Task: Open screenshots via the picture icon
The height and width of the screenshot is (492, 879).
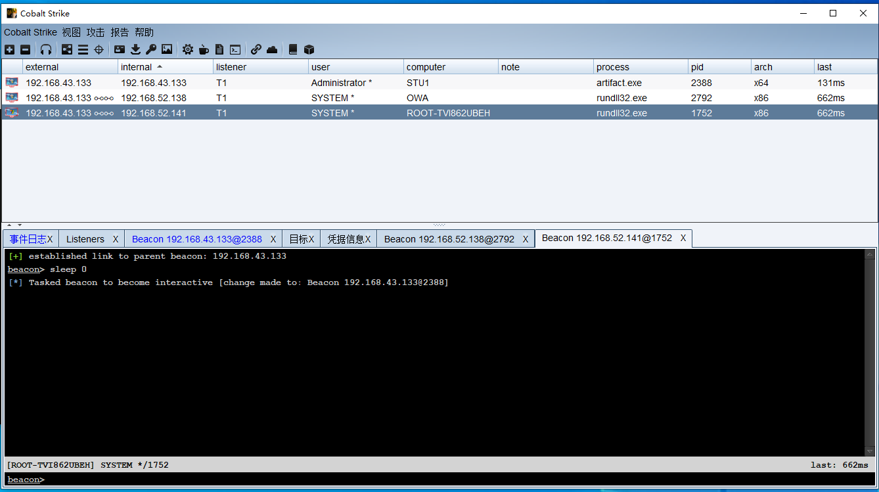Action: click(x=167, y=49)
